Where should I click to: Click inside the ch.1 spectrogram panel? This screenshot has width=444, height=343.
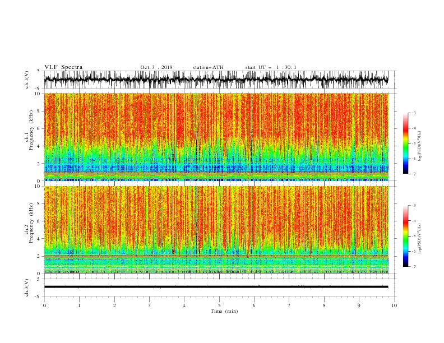(216, 137)
